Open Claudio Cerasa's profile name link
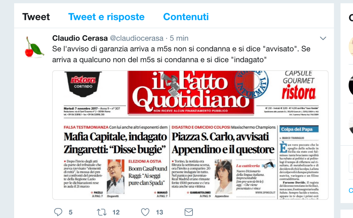Viewport: 353px width, 218px height. tap(80, 38)
